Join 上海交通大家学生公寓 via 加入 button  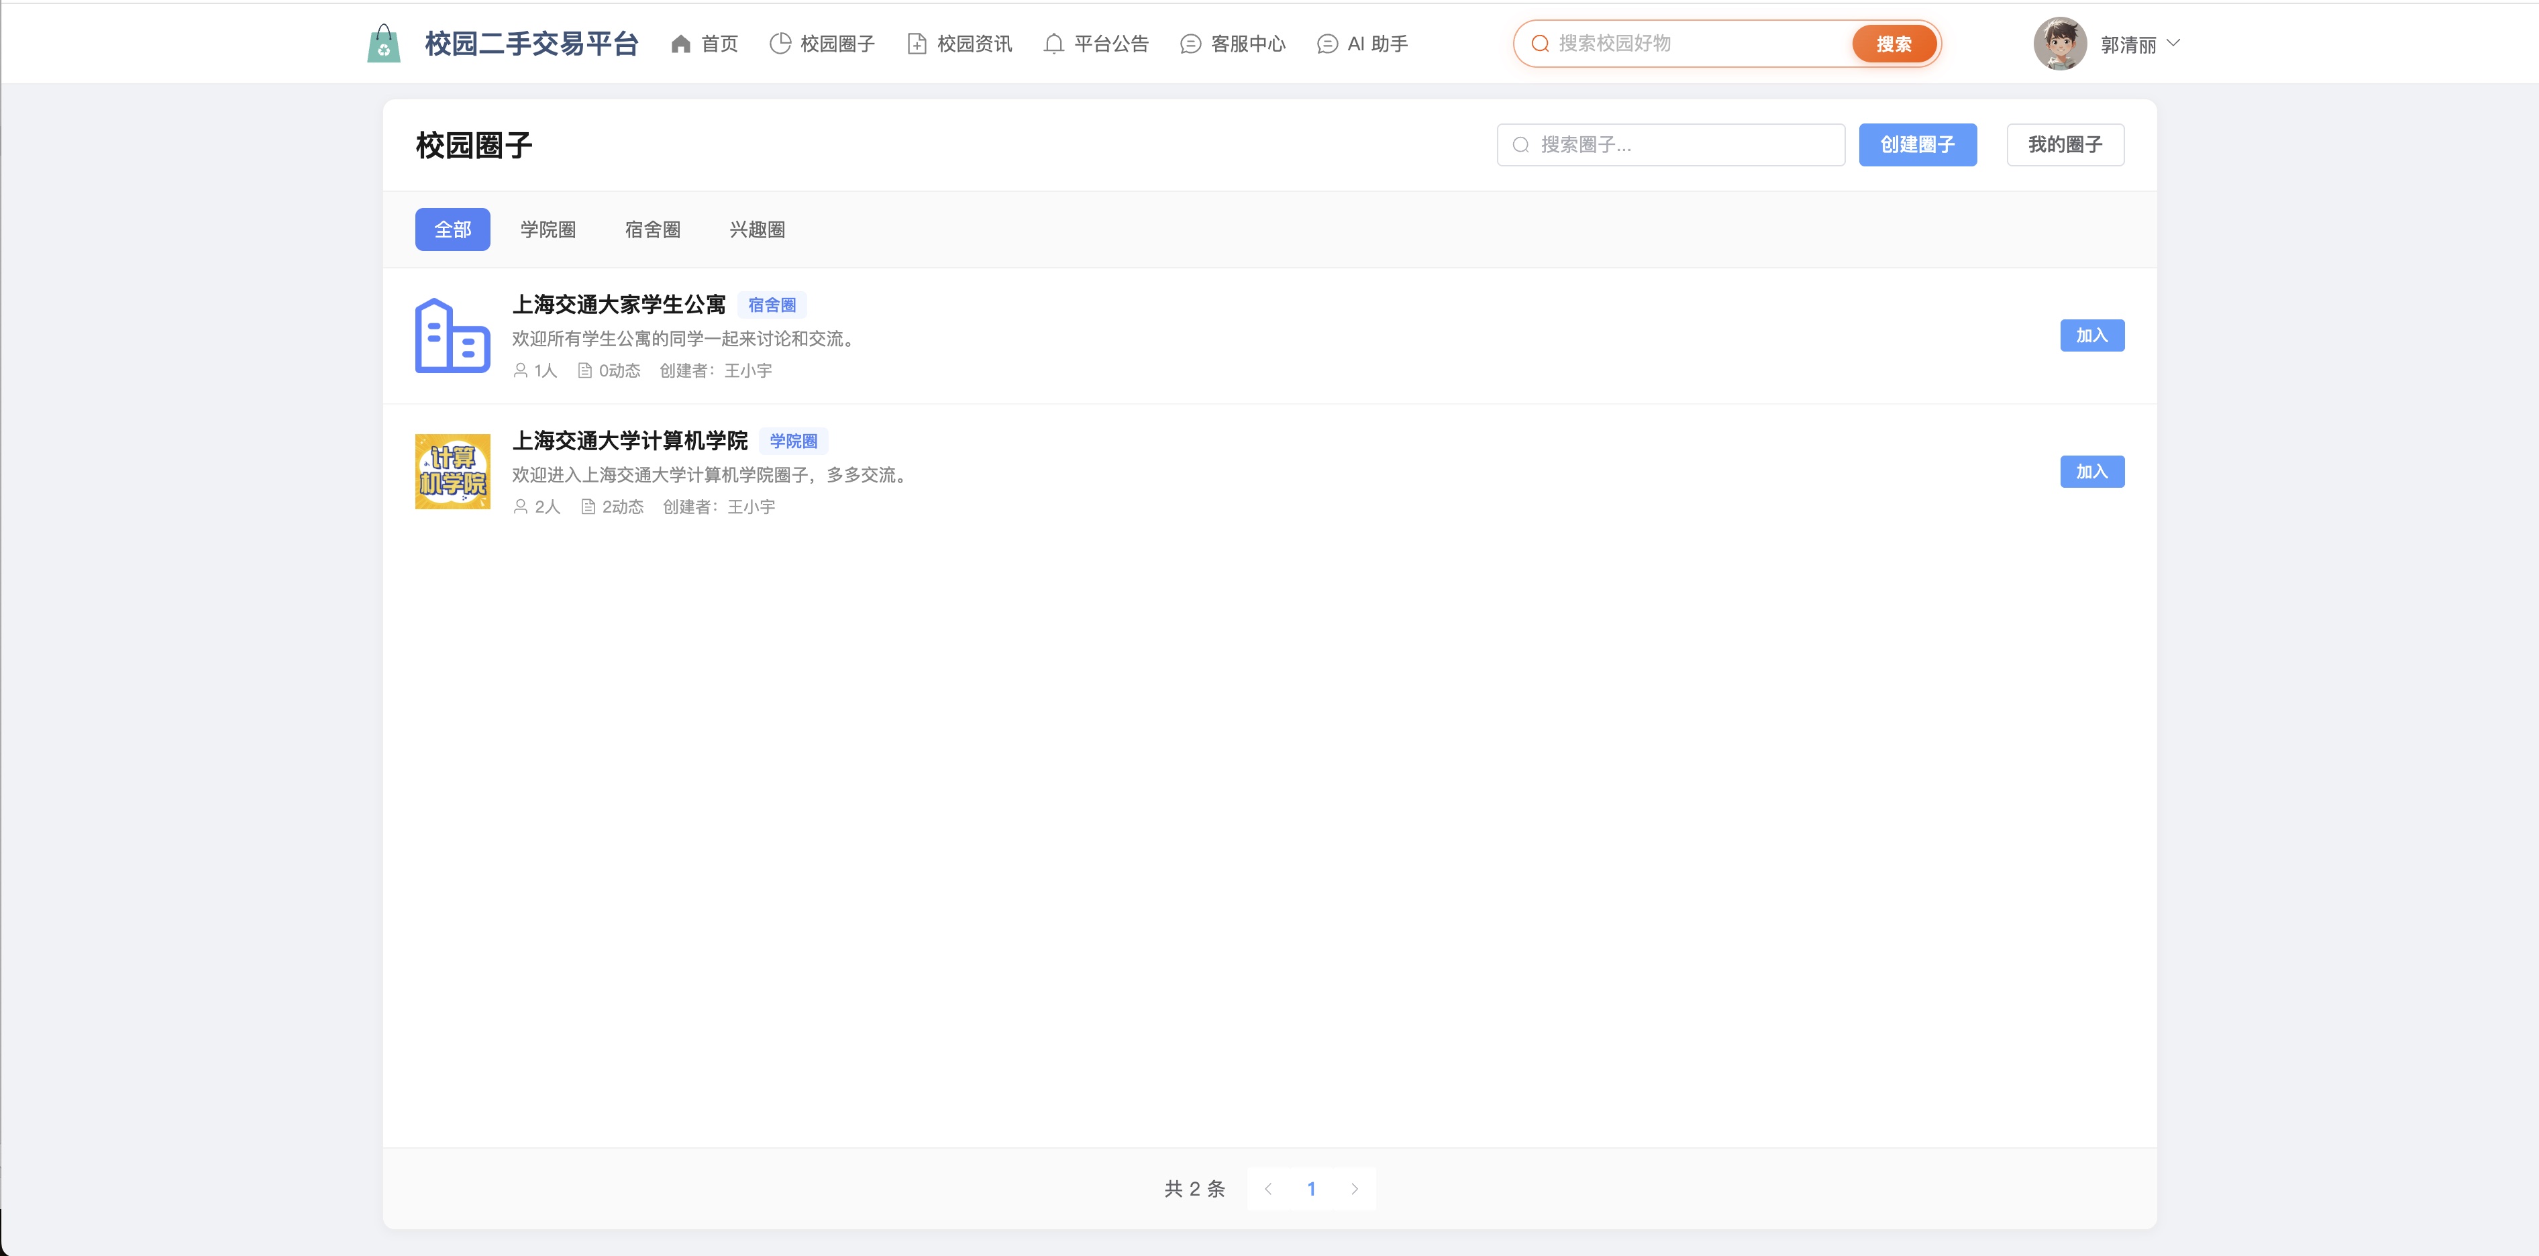[2091, 335]
